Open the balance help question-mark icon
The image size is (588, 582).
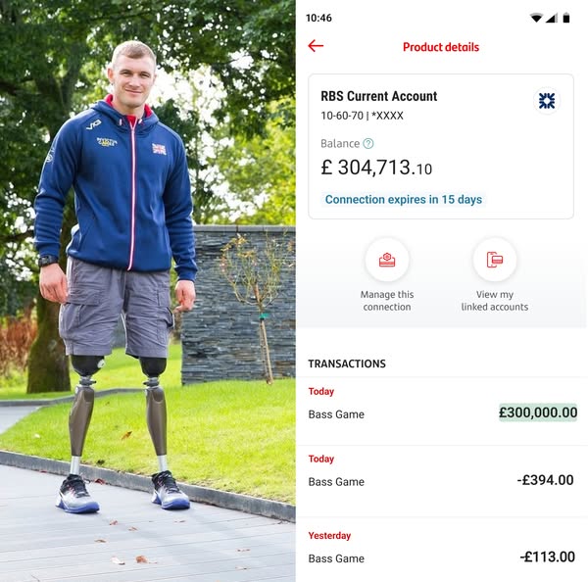click(368, 144)
